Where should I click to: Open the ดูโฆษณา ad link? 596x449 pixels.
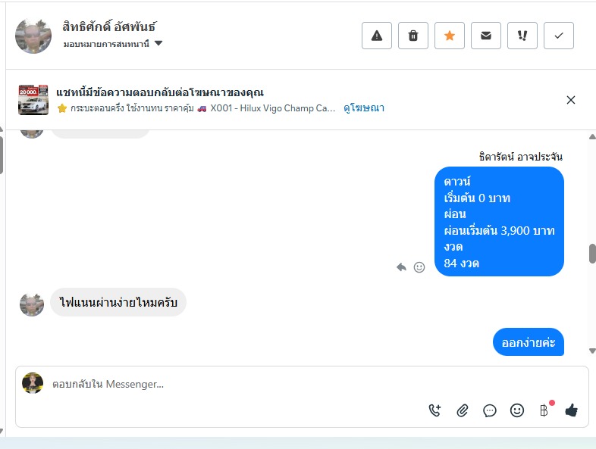click(x=364, y=108)
